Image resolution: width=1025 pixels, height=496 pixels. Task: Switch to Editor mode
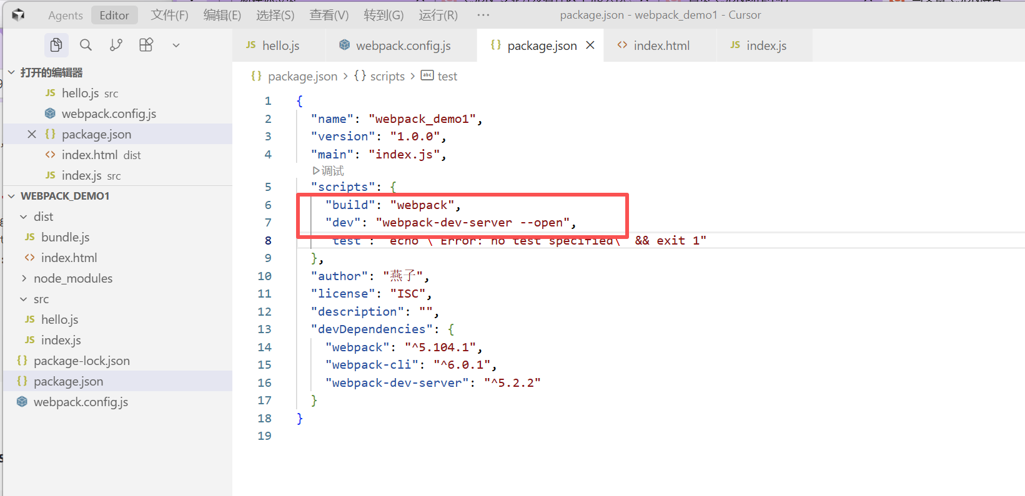pyautogui.click(x=114, y=15)
